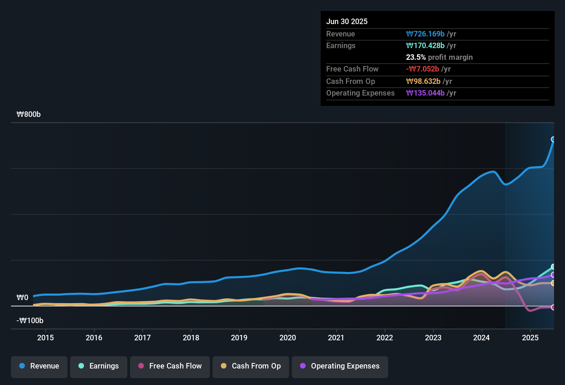Click the purple Operating Expenses legend dot

(x=303, y=366)
